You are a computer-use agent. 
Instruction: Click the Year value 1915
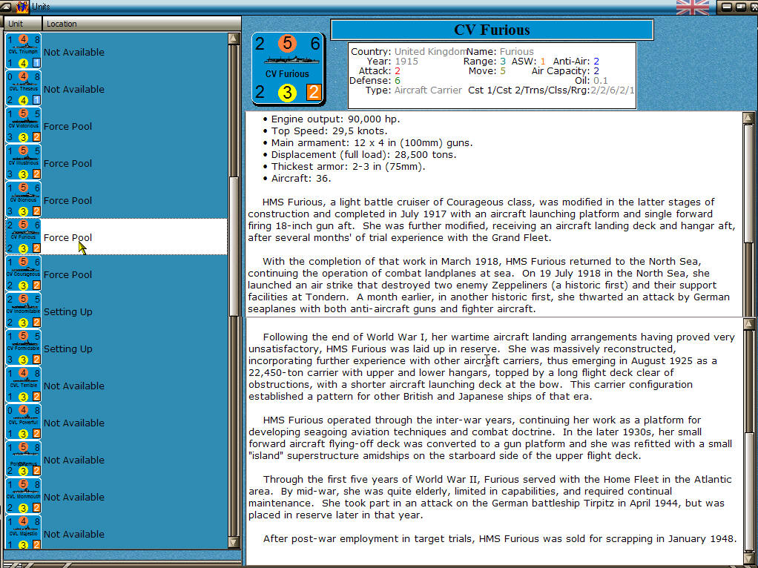point(406,62)
